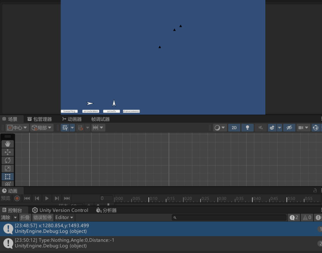Toggle 2D scene view mode

coord(234,128)
